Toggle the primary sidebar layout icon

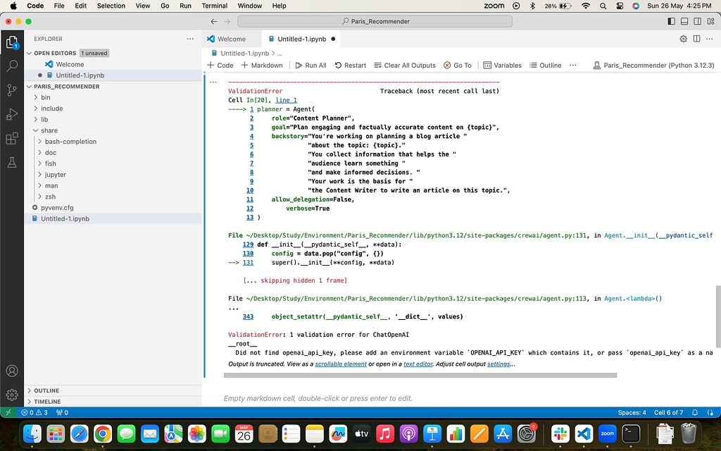click(670, 22)
